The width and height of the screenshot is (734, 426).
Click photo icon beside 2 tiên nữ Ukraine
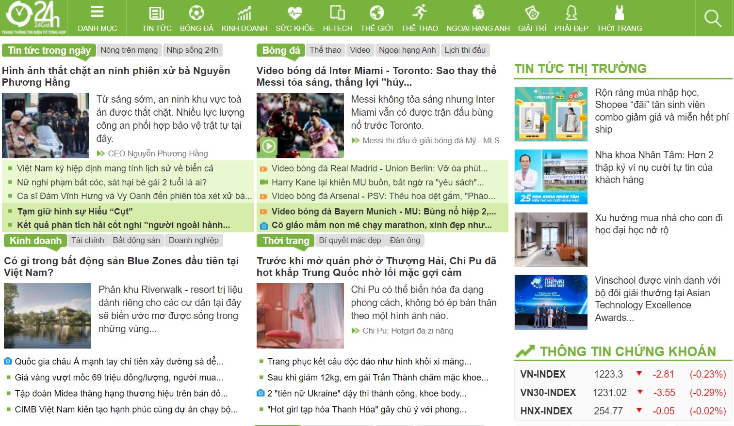click(x=261, y=393)
